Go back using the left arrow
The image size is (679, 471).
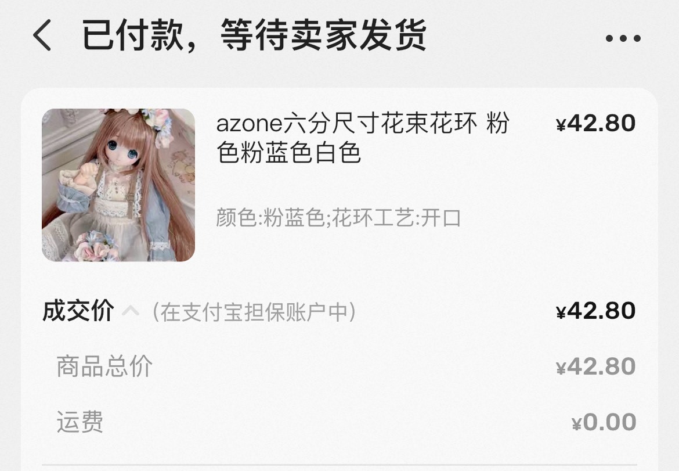coord(42,35)
